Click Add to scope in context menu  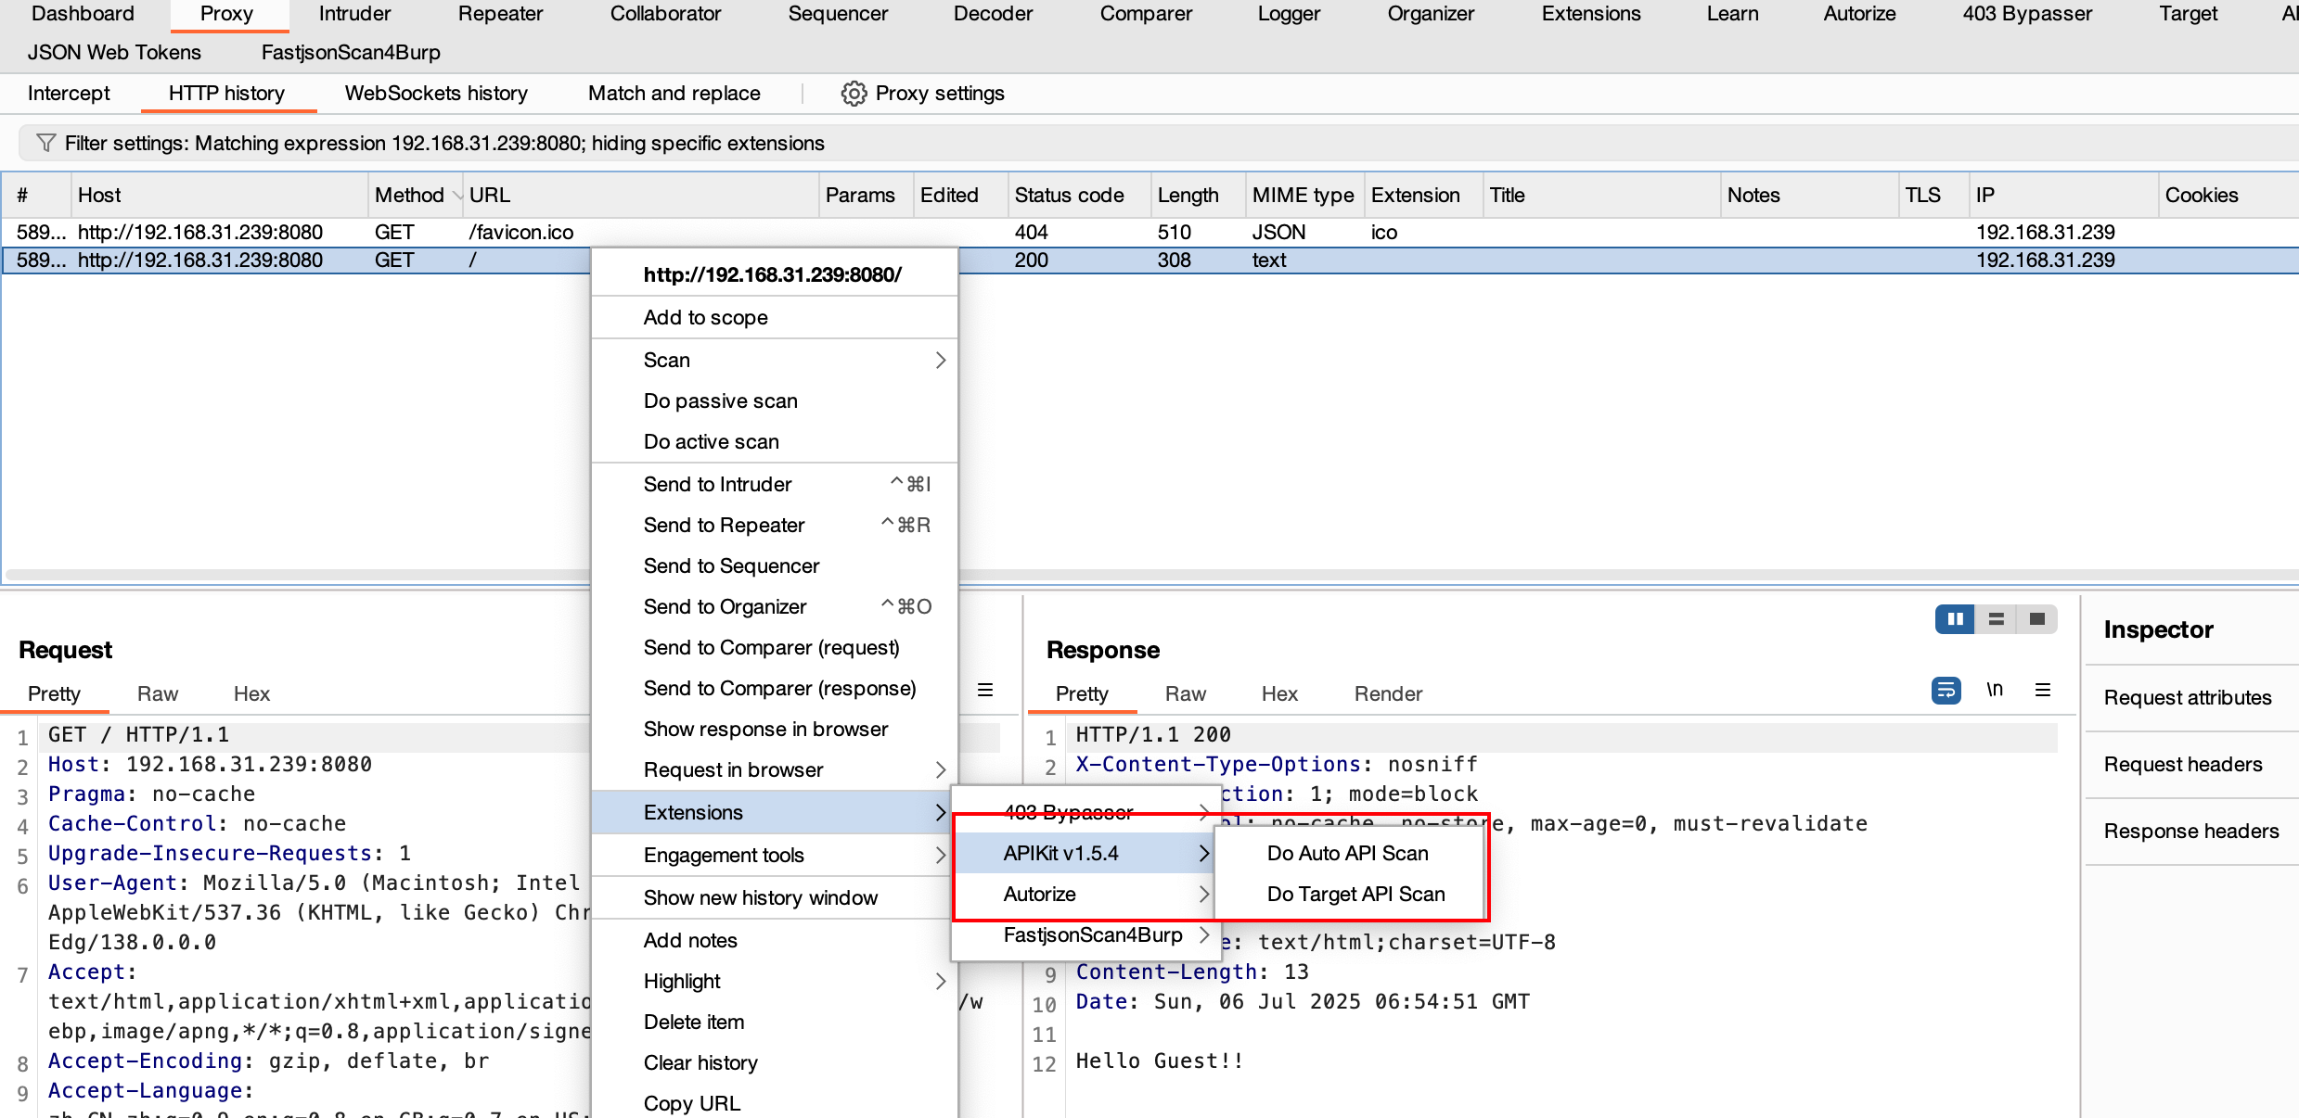coord(775,317)
